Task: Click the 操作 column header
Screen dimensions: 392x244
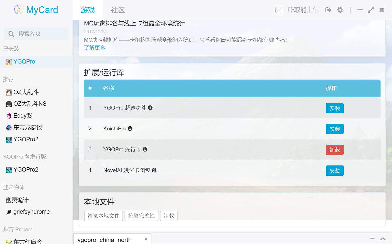Action: pos(331,88)
